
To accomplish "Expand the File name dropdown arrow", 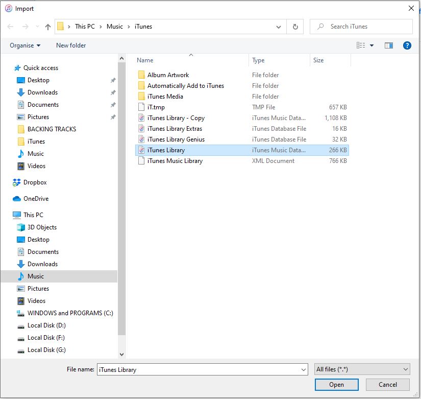I will [x=304, y=370].
